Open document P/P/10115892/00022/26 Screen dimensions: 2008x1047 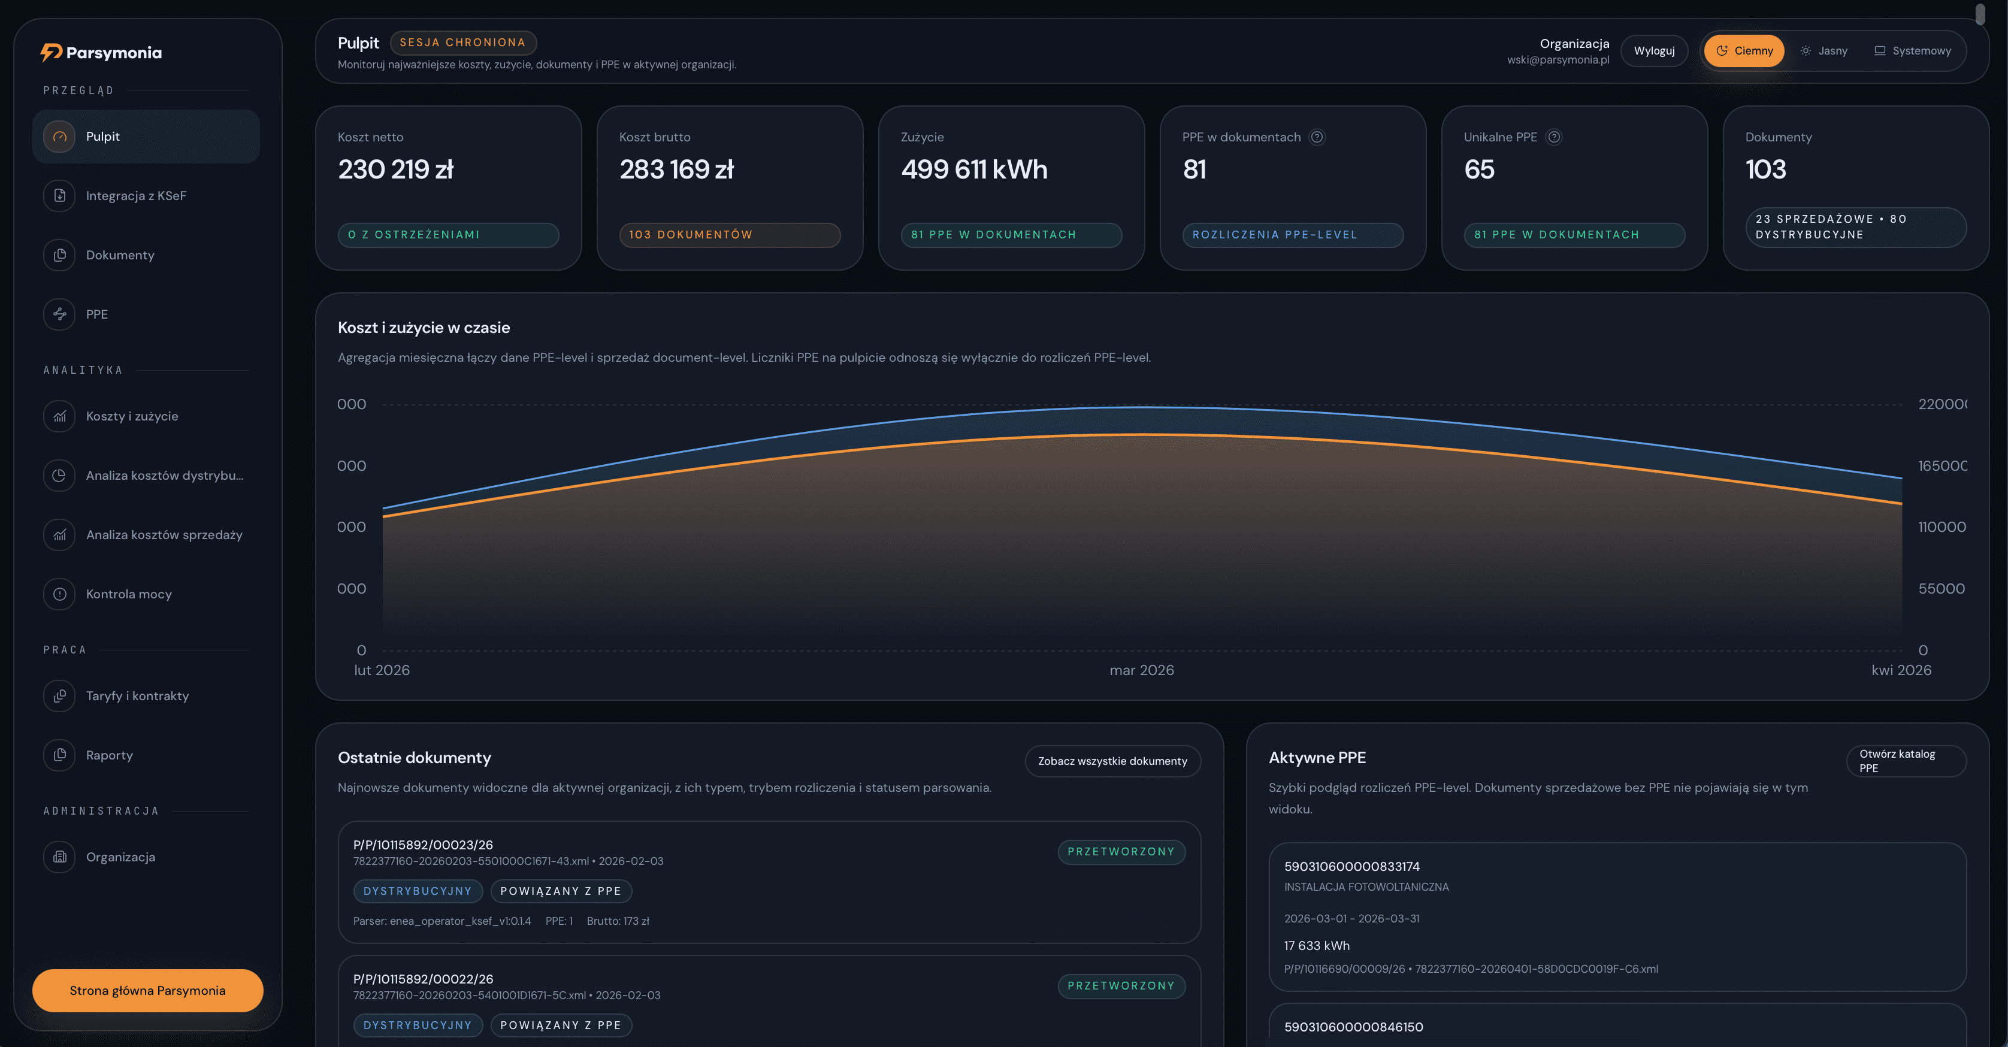[x=769, y=1001]
